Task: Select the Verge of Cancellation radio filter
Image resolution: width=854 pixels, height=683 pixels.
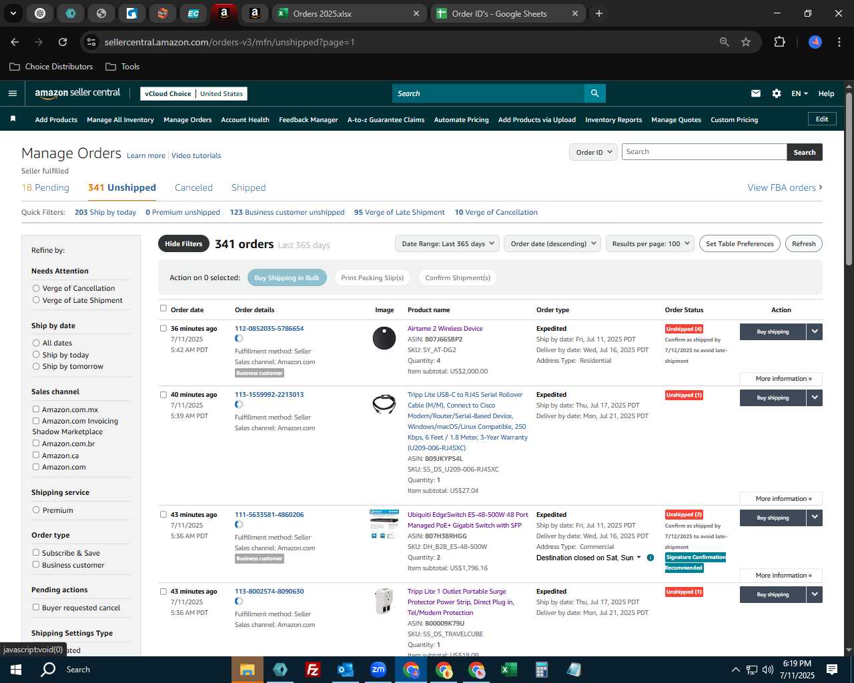Action: 36,288
